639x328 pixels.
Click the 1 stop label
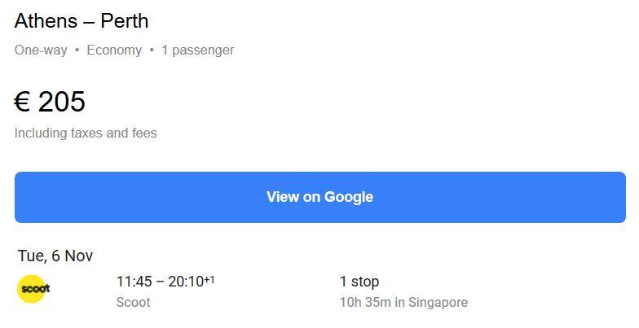pos(359,282)
